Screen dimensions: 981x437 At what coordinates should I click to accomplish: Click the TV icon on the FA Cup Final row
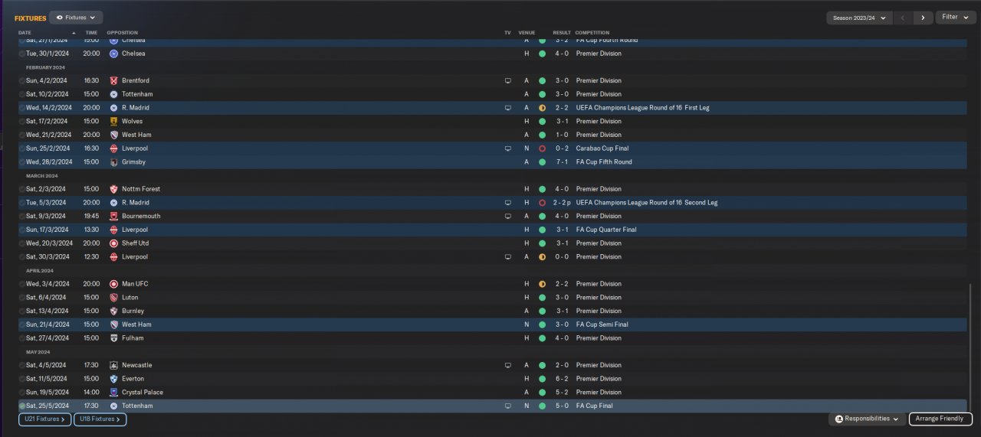(507, 406)
